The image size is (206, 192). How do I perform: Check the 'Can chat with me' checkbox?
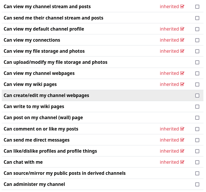pyautogui.click(x=197, y=162)
